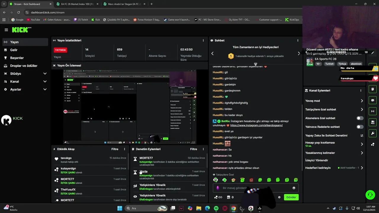Expand the Kanal sidebar section
This screenshot has width=379, height=213.
click(x=25, y=81)
